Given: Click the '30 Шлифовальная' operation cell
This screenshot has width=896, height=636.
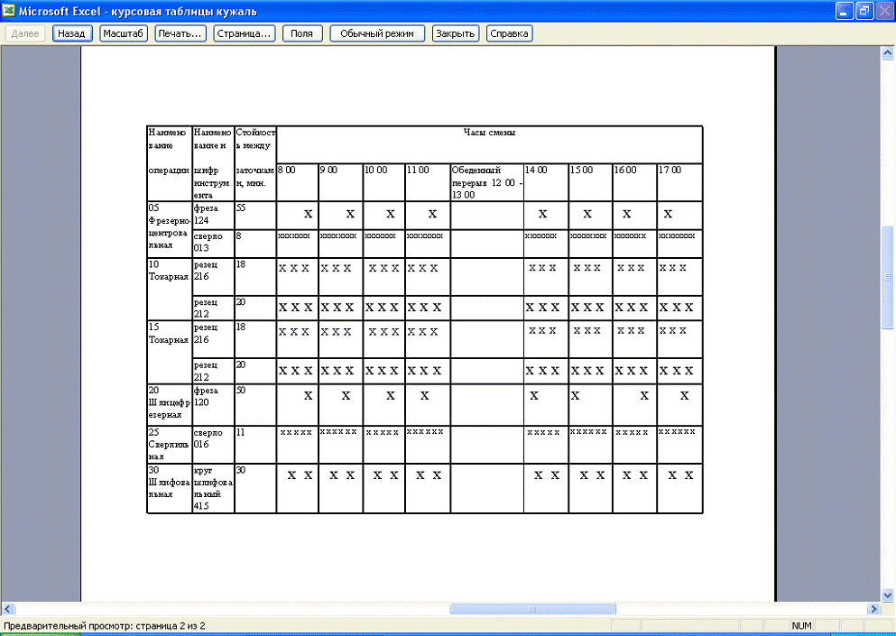Looking at the screenshot, I should point(170,489).
